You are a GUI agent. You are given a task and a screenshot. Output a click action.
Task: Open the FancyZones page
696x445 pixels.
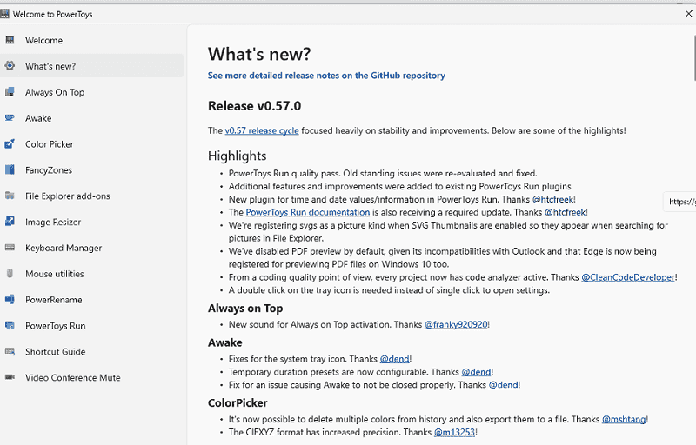(92, 169)
